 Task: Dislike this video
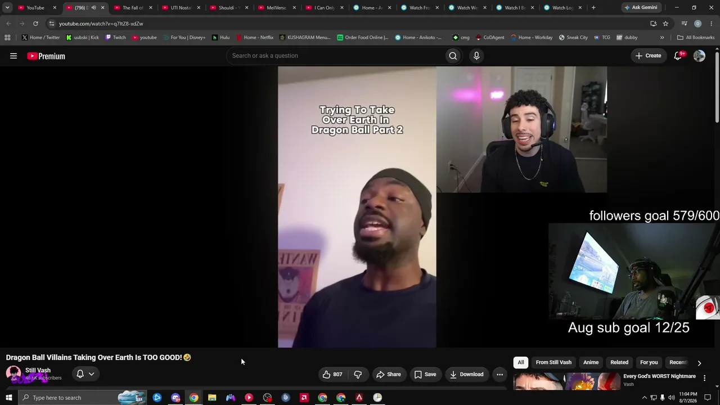(x=358, y=374)
